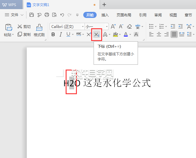
Task: Open the font dialog launcher corner
Action: pos(144,39)
